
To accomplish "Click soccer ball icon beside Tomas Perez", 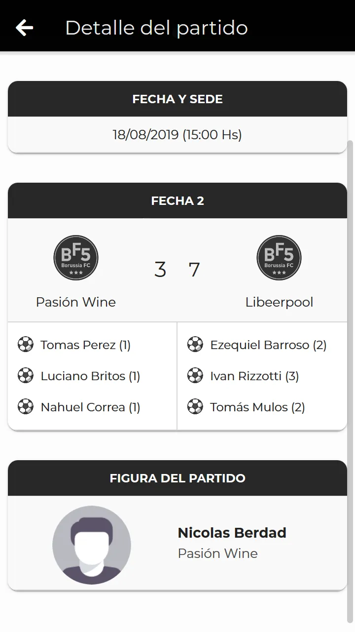I will [26, 344].
